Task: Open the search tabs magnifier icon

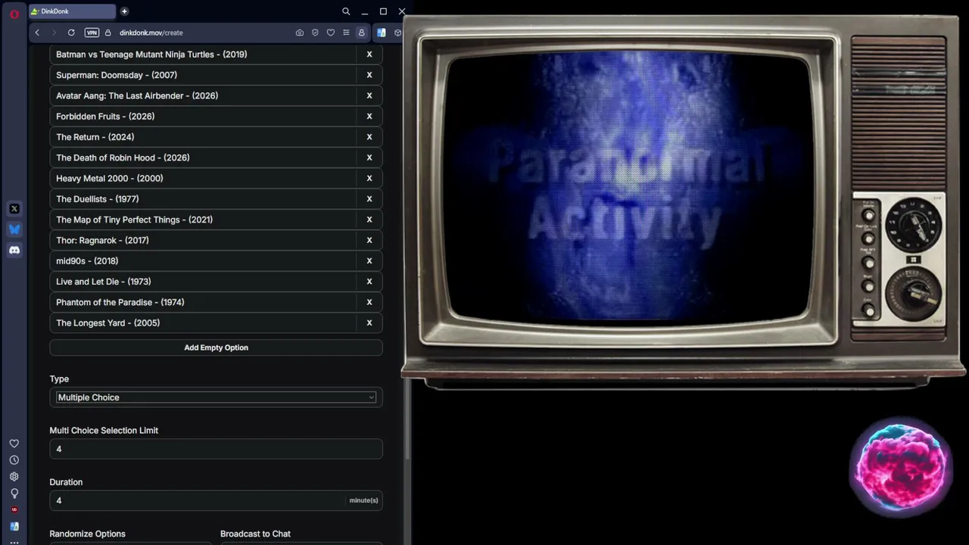Action: point(346,11)
